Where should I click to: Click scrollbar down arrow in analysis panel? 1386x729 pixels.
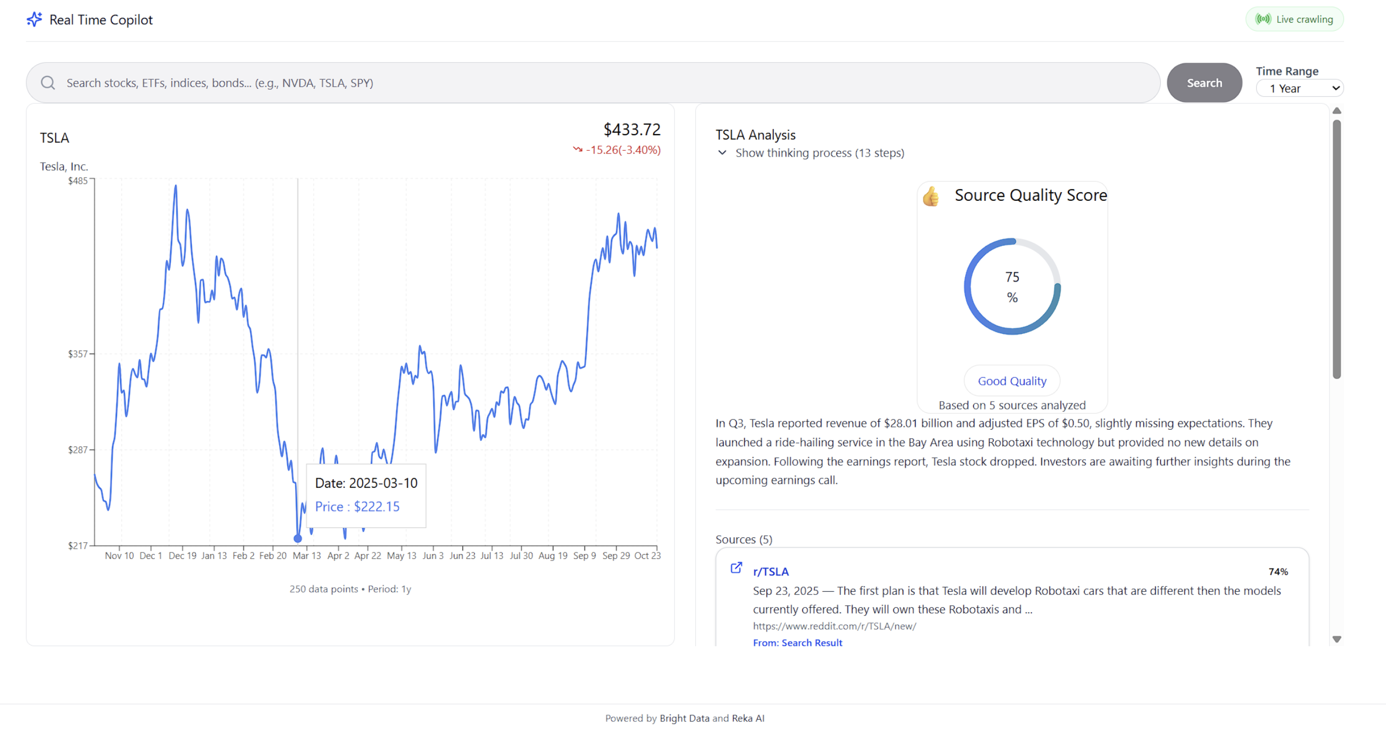[x=1336, y=639]
